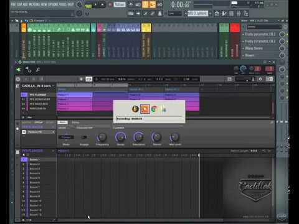Open the browser view icon
This screenshot has height=224, width=299.
246,14
